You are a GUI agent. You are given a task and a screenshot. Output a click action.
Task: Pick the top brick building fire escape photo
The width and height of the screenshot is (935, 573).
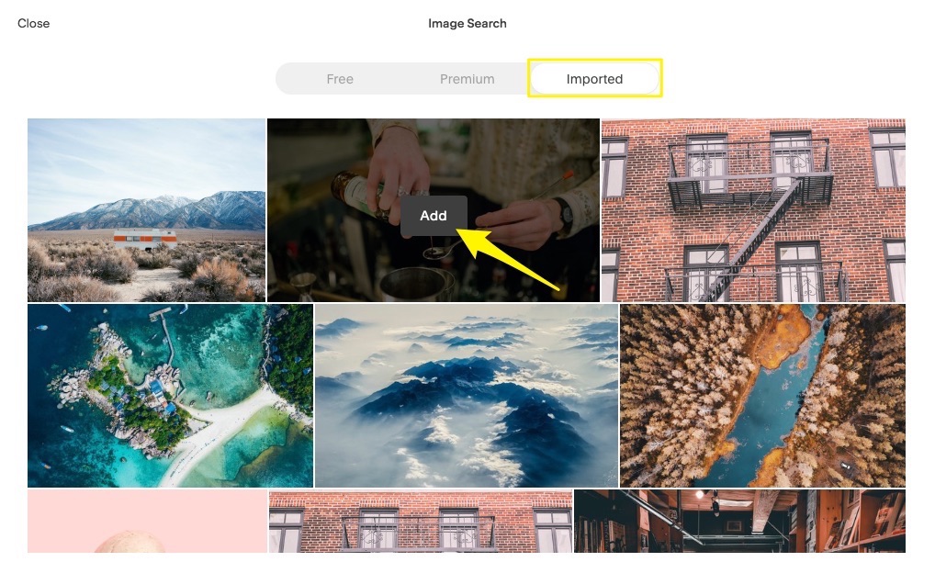click(x=753, y=209)
